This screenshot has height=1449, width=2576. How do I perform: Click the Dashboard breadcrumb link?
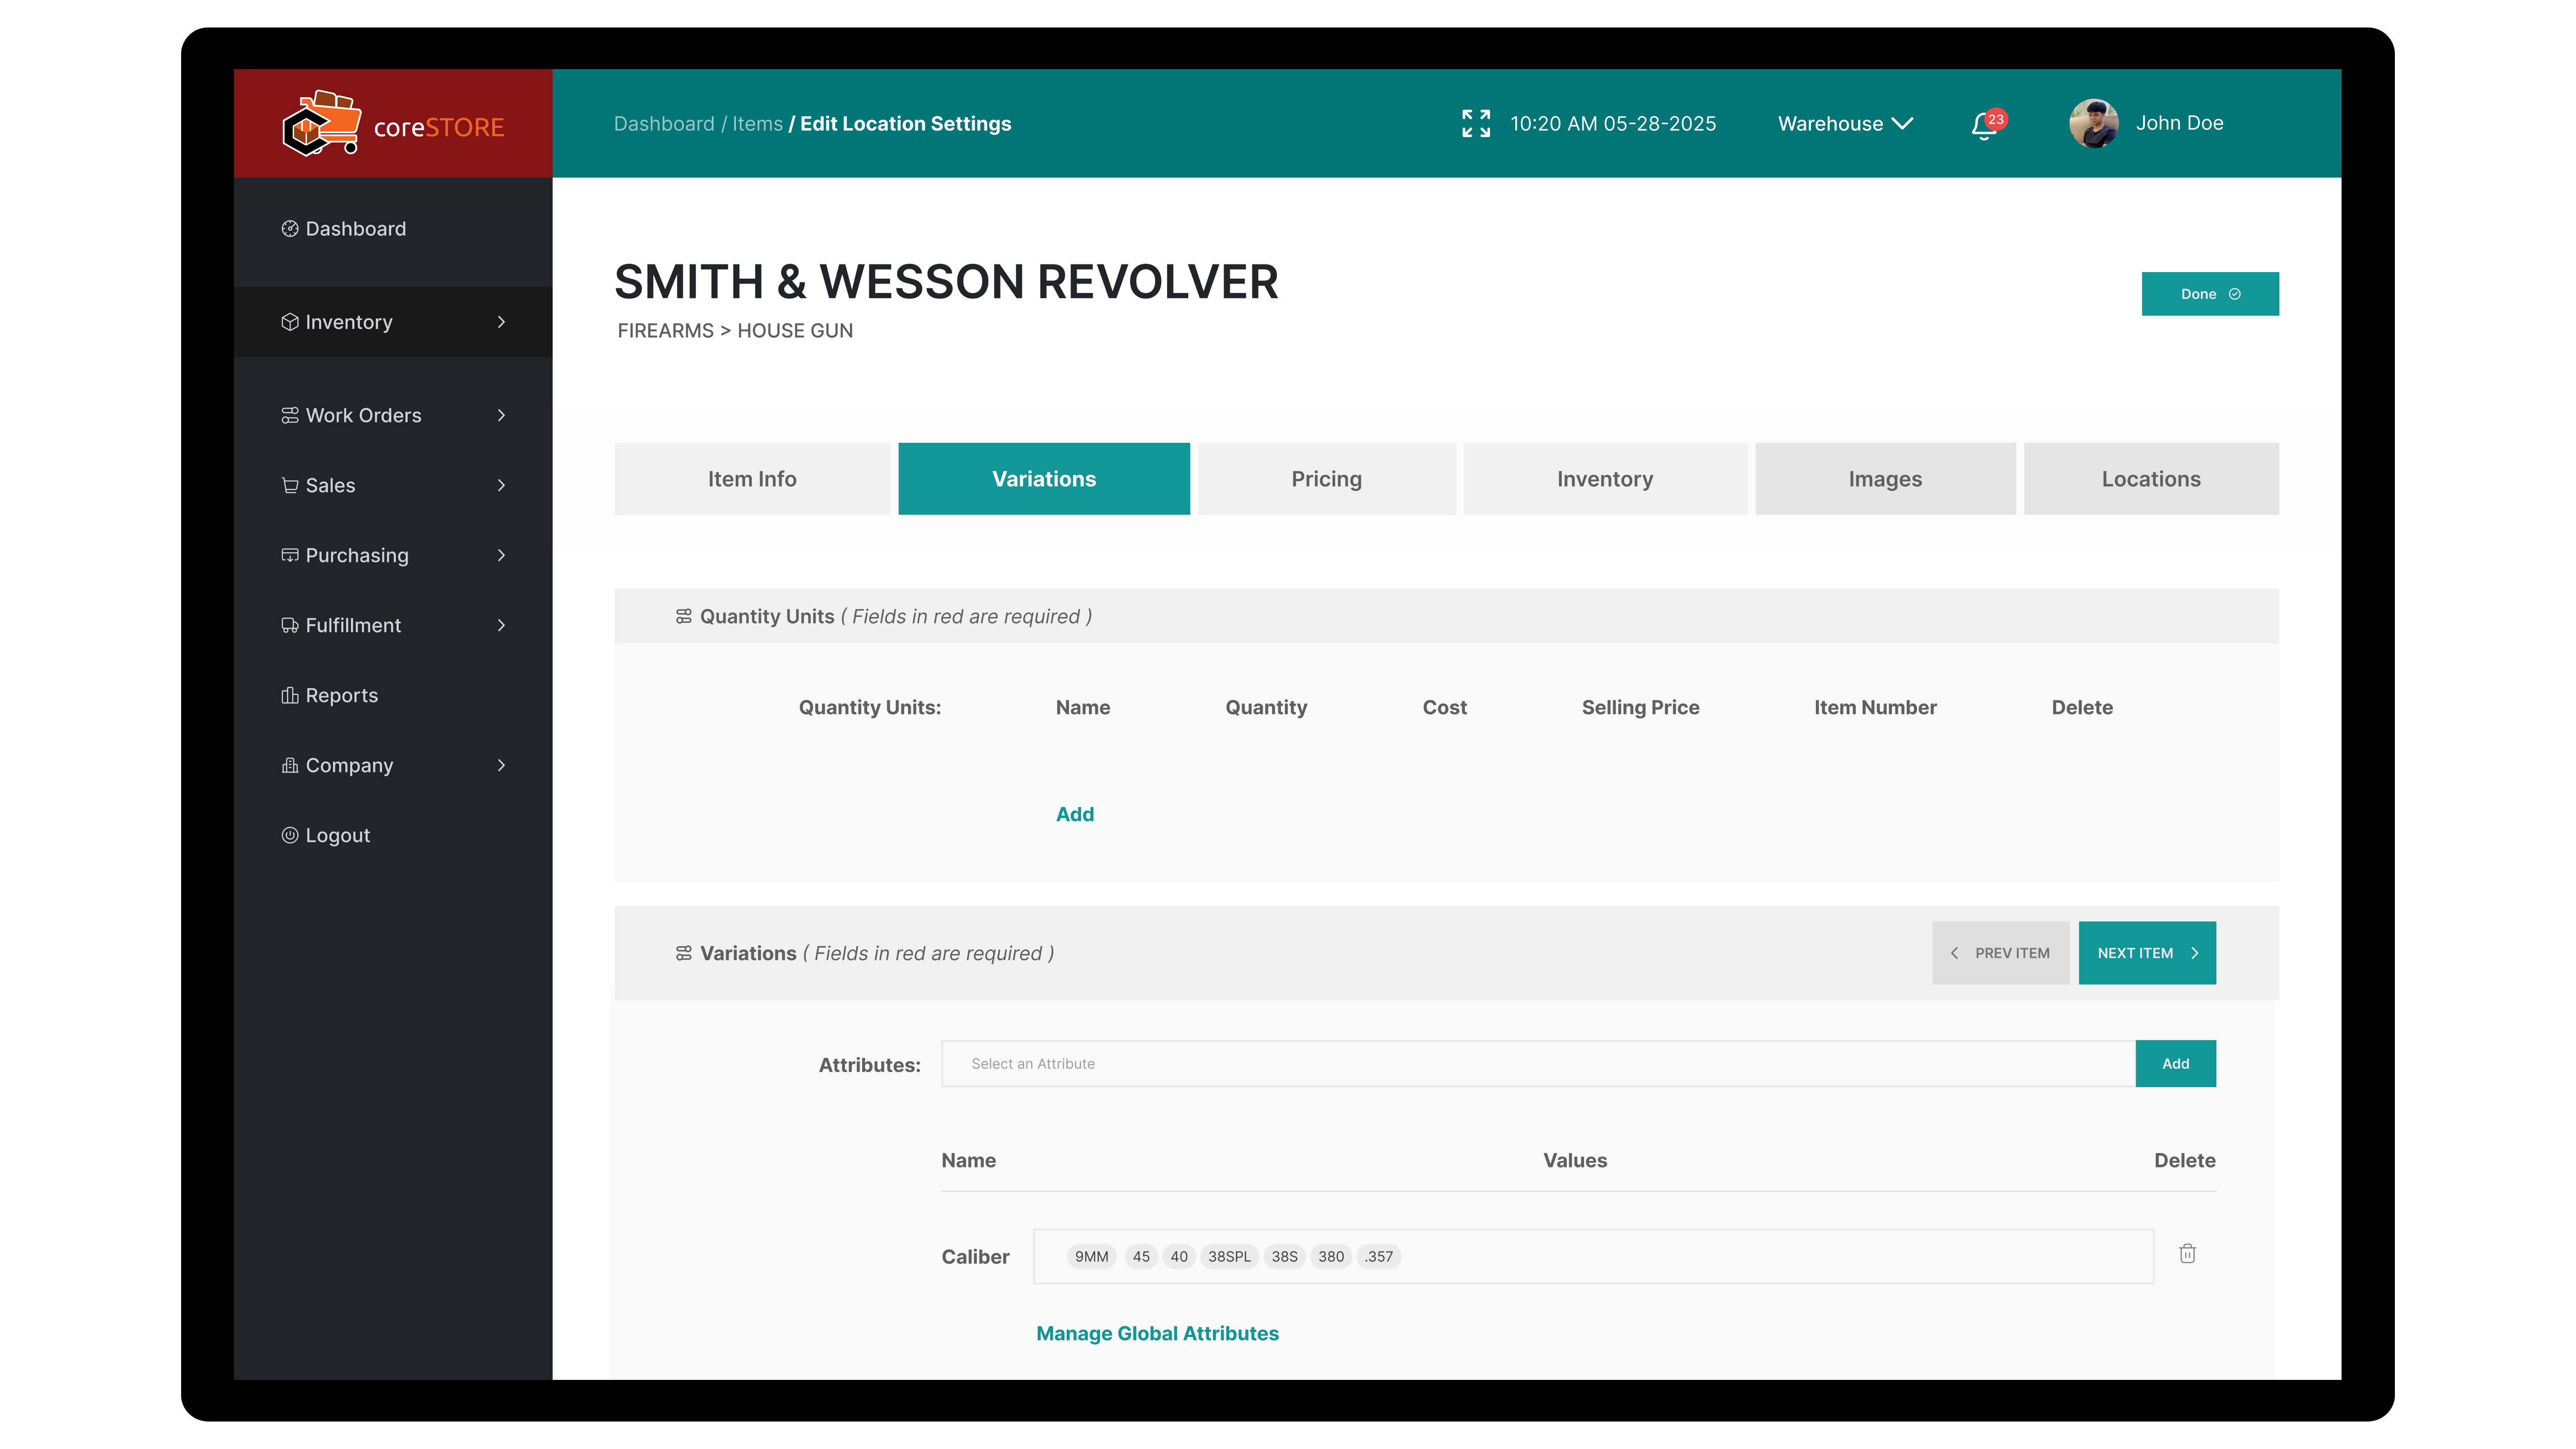(664, 124)
